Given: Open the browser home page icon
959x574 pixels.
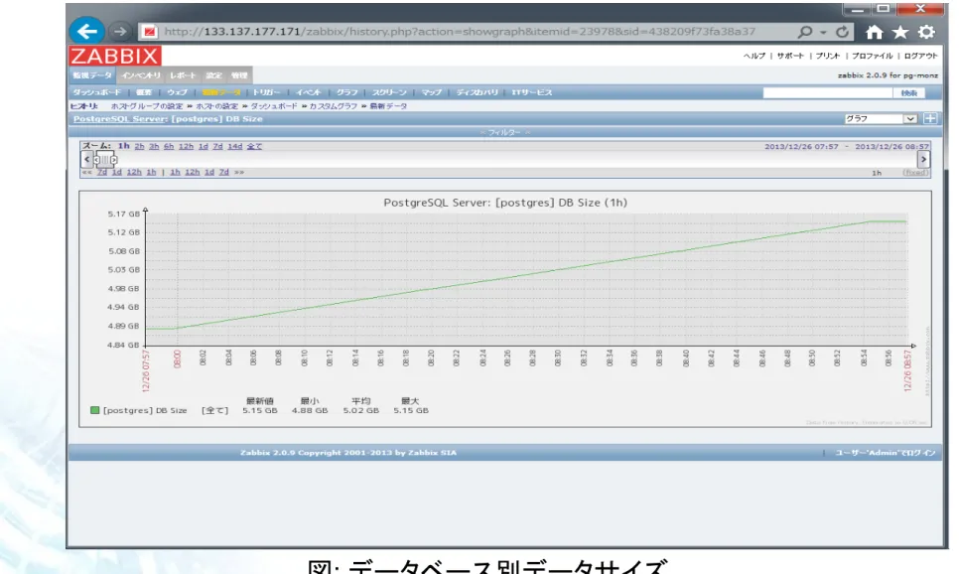Looking at the screenshot, I should click(x=874, y=32).
